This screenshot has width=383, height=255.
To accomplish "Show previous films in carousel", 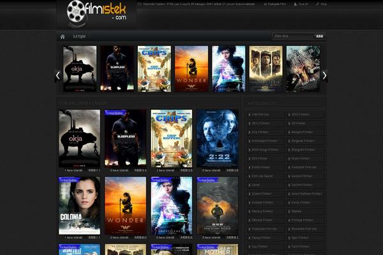I will tap(58, 76).
